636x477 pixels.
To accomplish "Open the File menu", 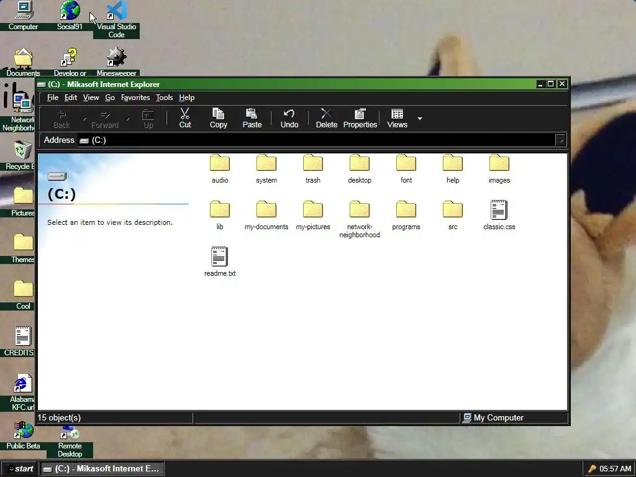I will [x=52, y=98].
